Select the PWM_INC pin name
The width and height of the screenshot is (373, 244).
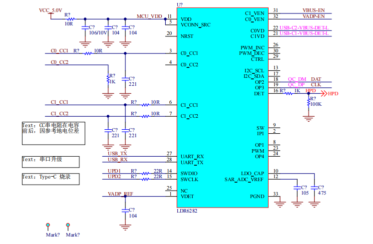252,48
